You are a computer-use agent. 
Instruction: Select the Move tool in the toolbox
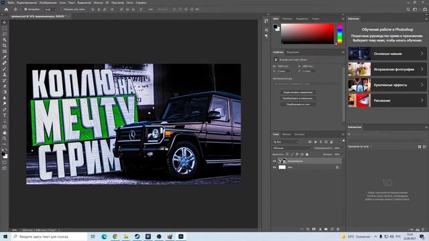pyautogui.click(x=5, y=22)
